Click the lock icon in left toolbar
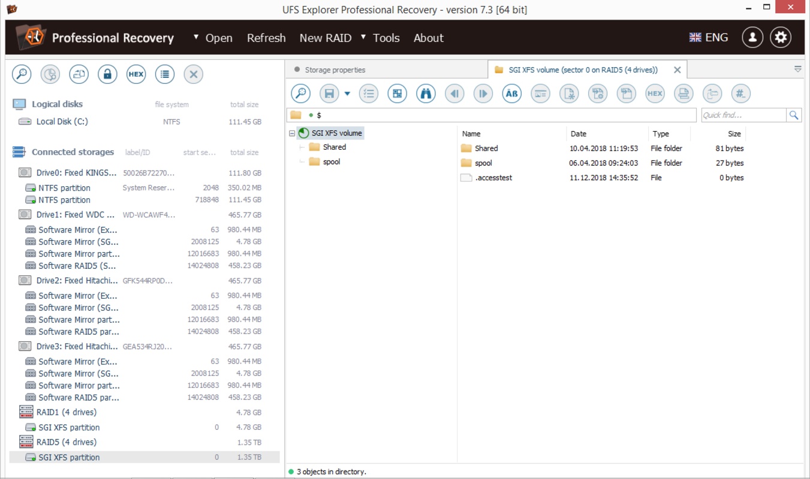Image resolution: width=810 pixels, height=479 pixels. (107, 74)
